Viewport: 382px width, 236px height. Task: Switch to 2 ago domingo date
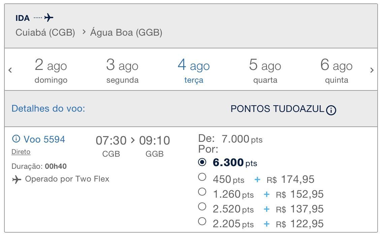click(x=51, y=71)
